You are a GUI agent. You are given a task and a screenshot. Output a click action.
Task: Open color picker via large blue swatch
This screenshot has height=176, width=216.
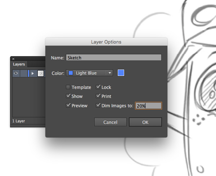[121, 73]
